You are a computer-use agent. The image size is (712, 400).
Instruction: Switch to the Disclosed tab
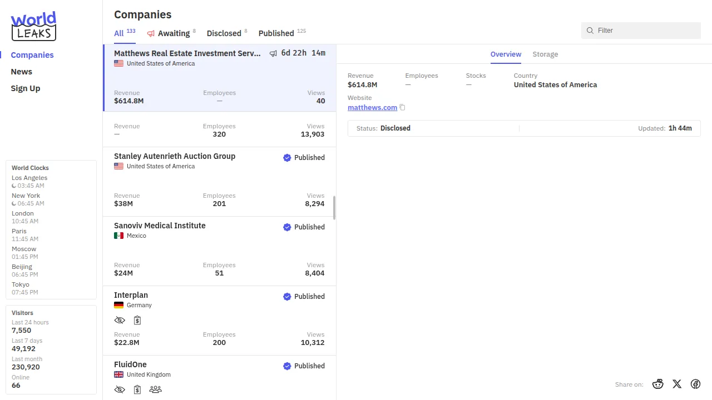tap(224, 33)
